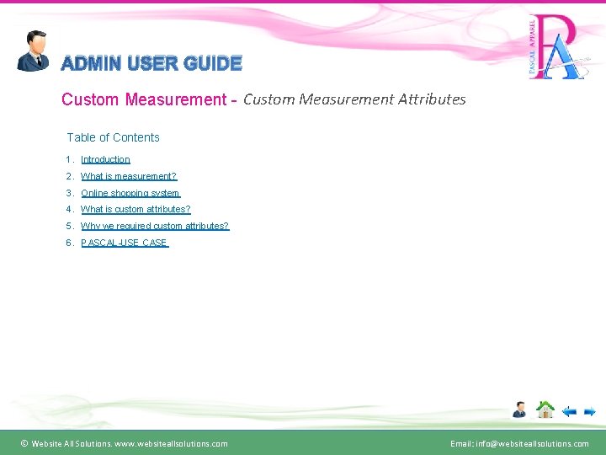Open the 'What is measurement?' link
The image size is (606, 455).
pyautogui.click(x=129, y=176)
